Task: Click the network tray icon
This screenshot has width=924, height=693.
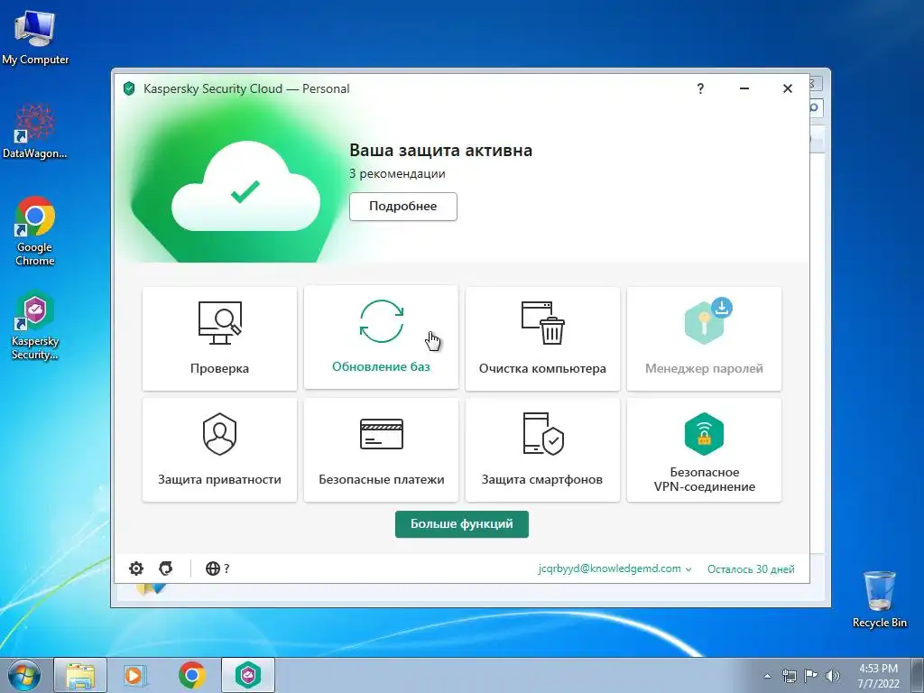Action: (789, 676)
